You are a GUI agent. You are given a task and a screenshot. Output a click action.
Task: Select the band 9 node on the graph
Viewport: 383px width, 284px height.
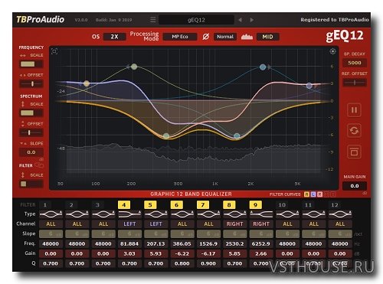click(x=309, y=86)
